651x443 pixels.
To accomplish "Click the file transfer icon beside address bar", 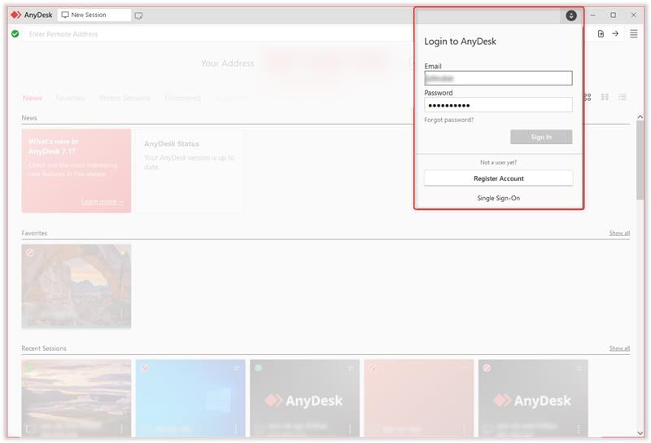I will click(601, 33).
